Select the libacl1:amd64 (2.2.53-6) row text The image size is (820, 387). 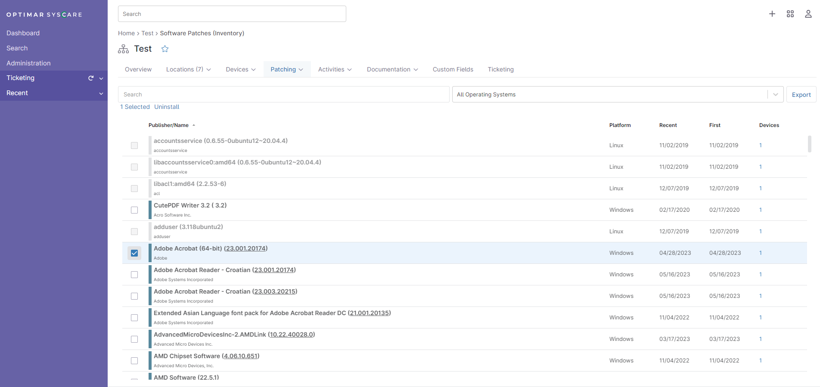tap(190, 184)
